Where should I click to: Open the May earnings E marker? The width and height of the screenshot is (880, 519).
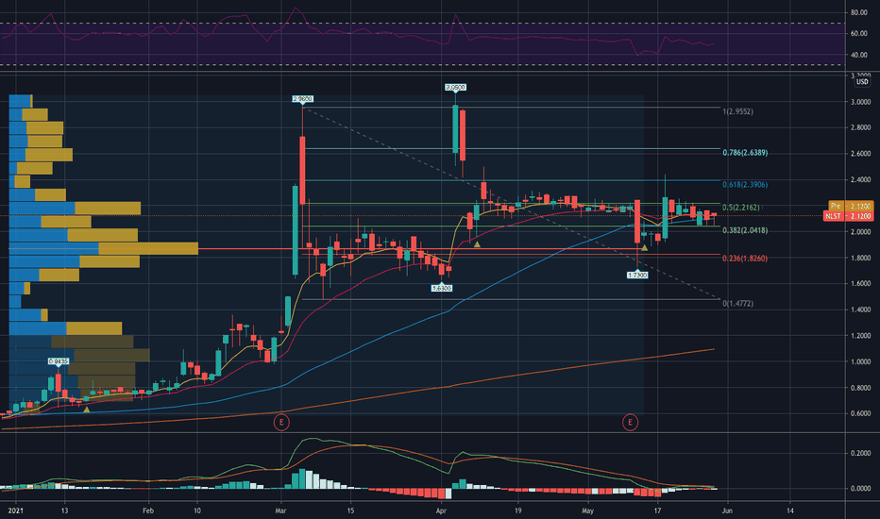(x=630, y=422)
